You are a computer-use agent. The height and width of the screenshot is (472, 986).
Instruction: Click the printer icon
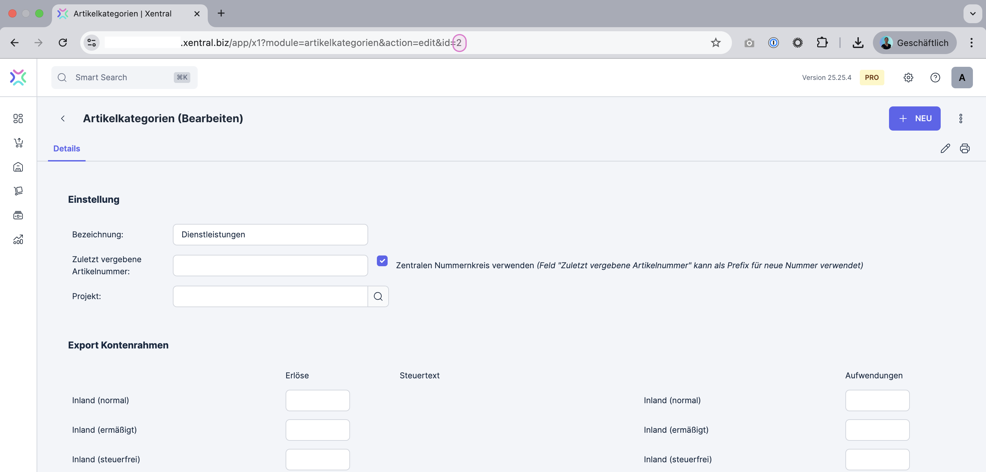[x=965, y=148]
